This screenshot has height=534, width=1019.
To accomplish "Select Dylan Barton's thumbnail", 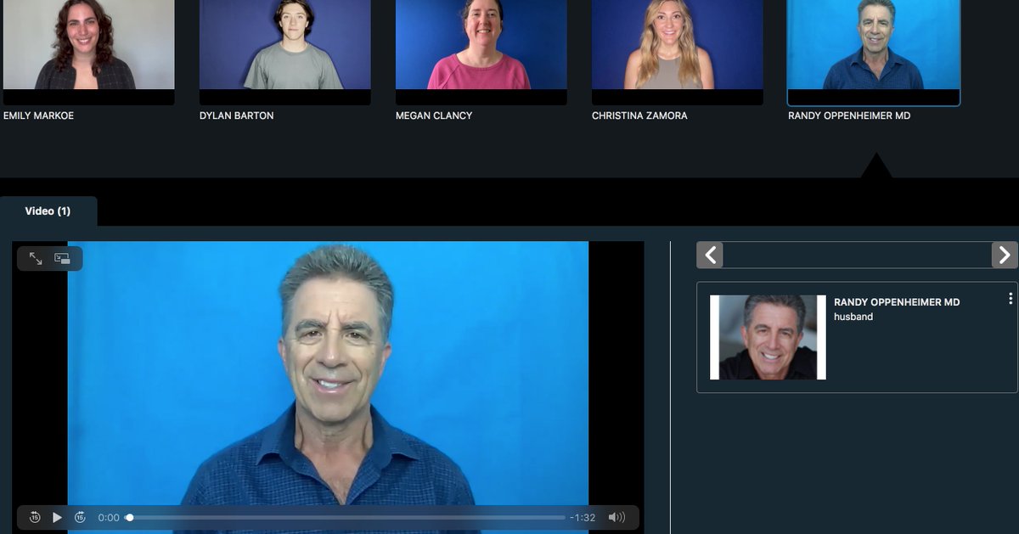I will pos(284,52).
